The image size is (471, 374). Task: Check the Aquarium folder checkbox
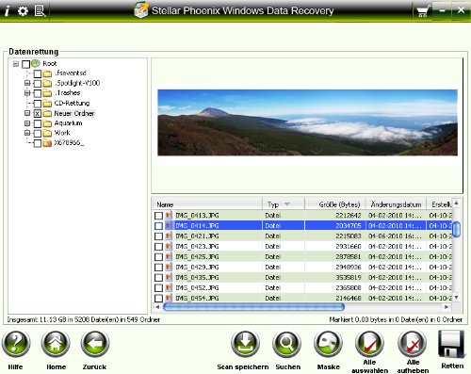click(38, 123)
